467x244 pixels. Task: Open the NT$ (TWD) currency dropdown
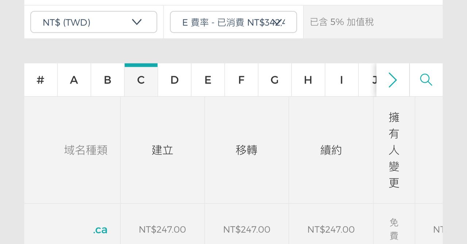(x=94, y=22)
